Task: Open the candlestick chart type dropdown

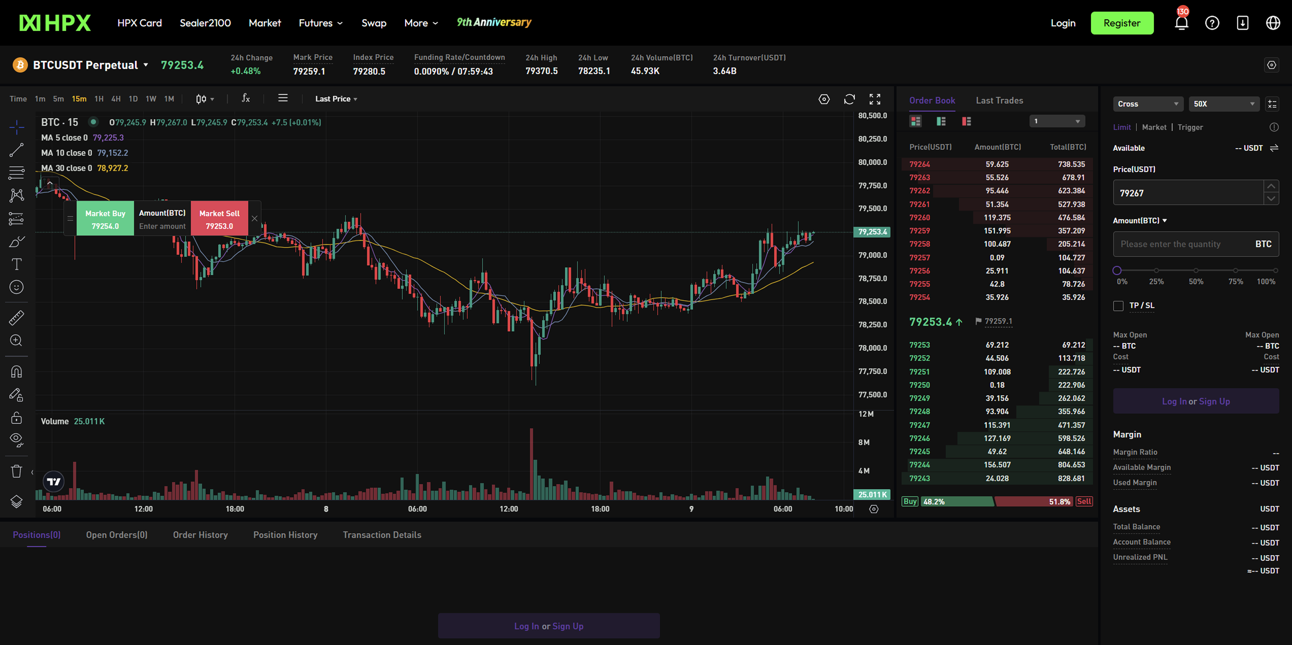Action: coord(205,99)
